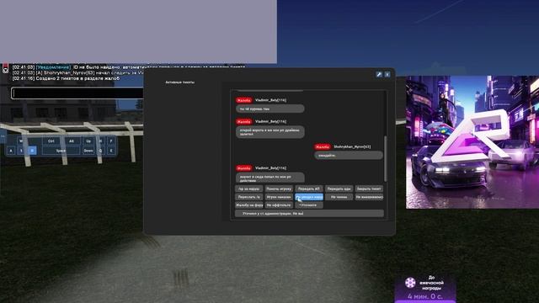Image resolution: width=539 pixels, height=303 pixels.
Task: Click the Up key on key overlay
Action: coord(88,141)
